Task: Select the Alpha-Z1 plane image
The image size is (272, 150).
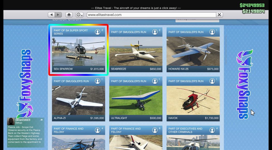Action: coord(78,100)
